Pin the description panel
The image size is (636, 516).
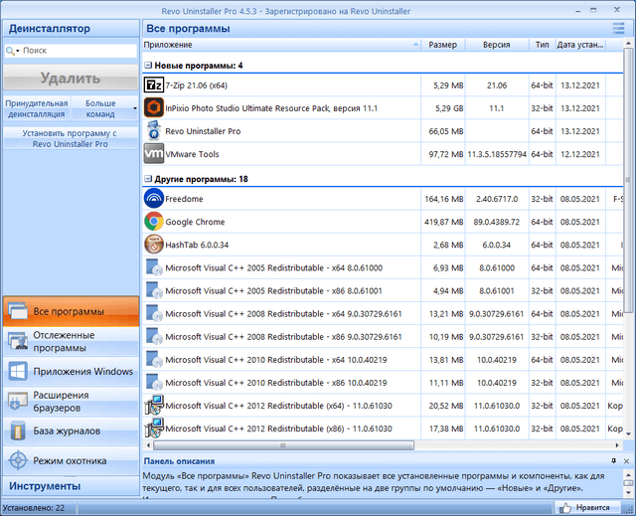point(614,461)
